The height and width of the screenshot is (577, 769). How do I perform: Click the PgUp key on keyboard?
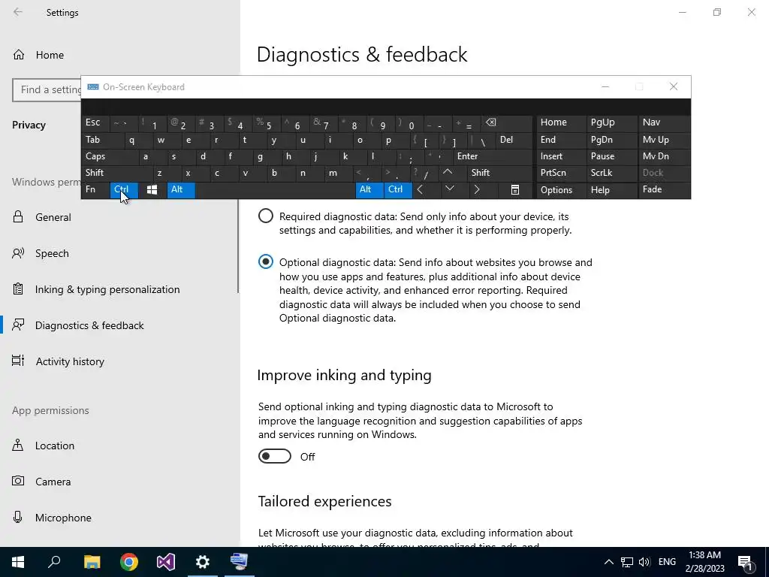click(x=612, y=122)
